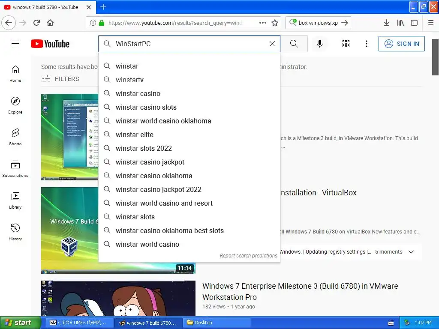
Task: Go to the browser home page
Action: click(x=50, y=23)
